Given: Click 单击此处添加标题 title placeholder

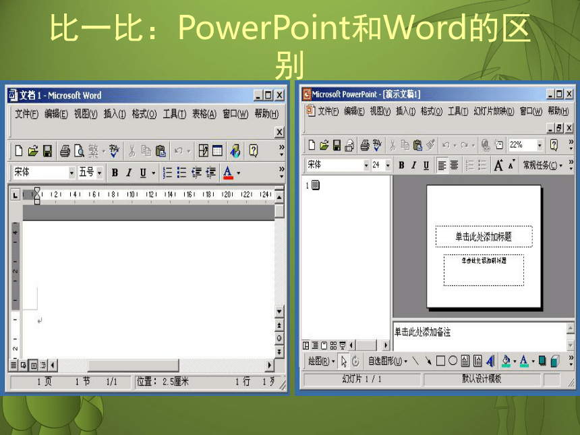Looking at the screenshot, I should [484, 236].
